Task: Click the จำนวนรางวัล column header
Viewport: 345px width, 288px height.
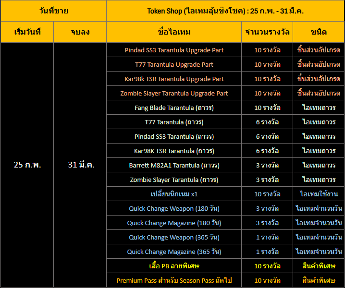Action: [x=267, y=32]
